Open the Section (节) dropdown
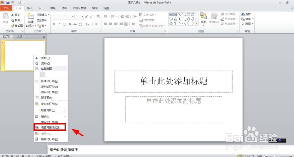The image size is (294, 157). (42, 26)
